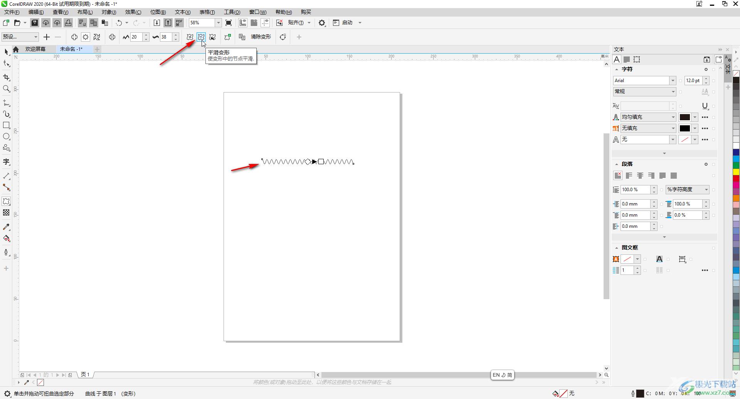Toggle full justify paragraph alignment
This screenshot has height=399, width=740.
pos(663,176)
